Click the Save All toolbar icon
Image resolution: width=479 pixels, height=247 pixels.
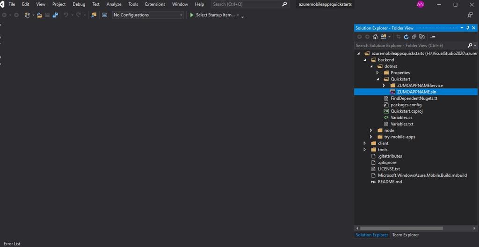(x=55, y=15)
